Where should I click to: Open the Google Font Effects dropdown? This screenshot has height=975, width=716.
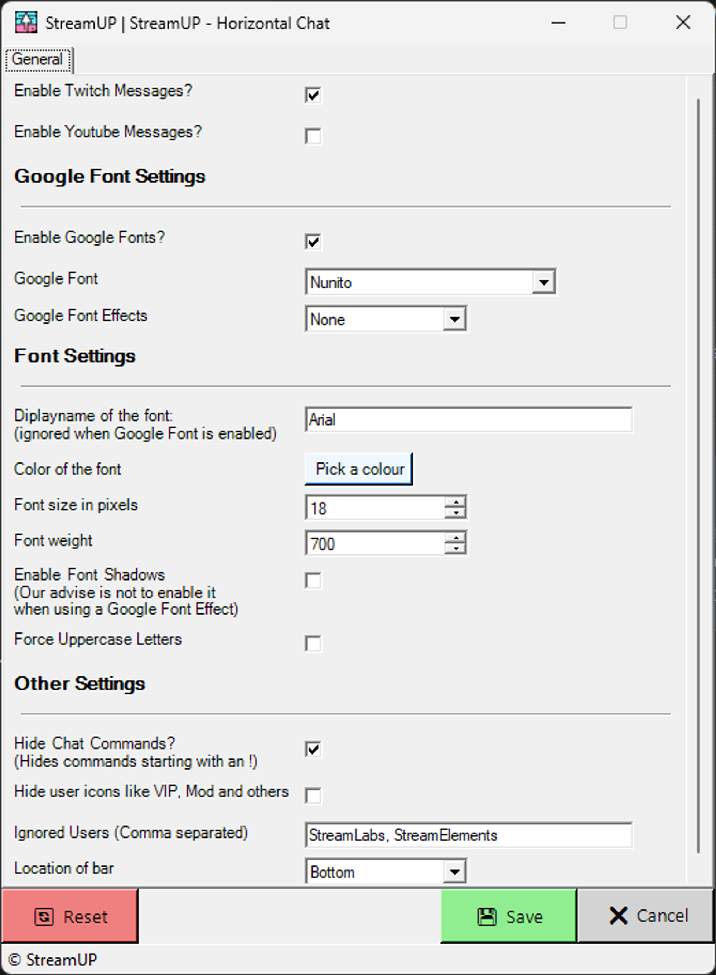click(454, 319)
